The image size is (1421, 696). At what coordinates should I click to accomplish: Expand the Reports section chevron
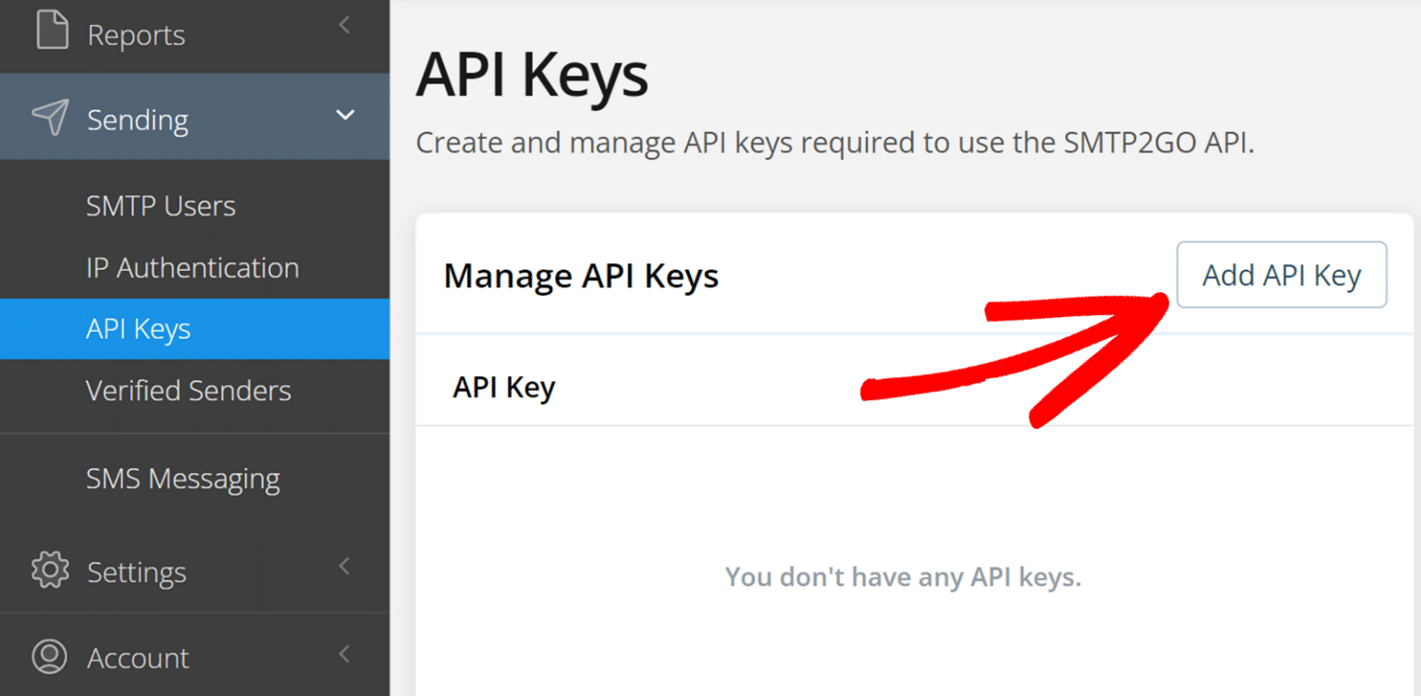pos(344,26)
